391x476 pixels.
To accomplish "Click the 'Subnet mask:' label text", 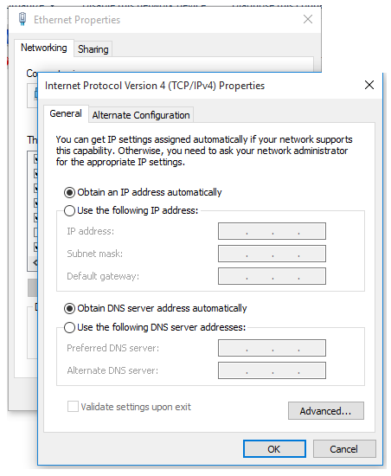I will click(x=94, y=254).
